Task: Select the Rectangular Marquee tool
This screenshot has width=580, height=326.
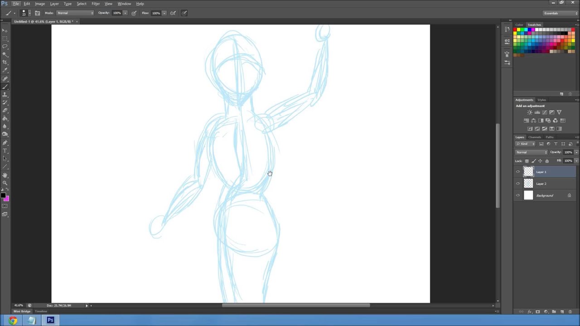Action: point(5,38)
